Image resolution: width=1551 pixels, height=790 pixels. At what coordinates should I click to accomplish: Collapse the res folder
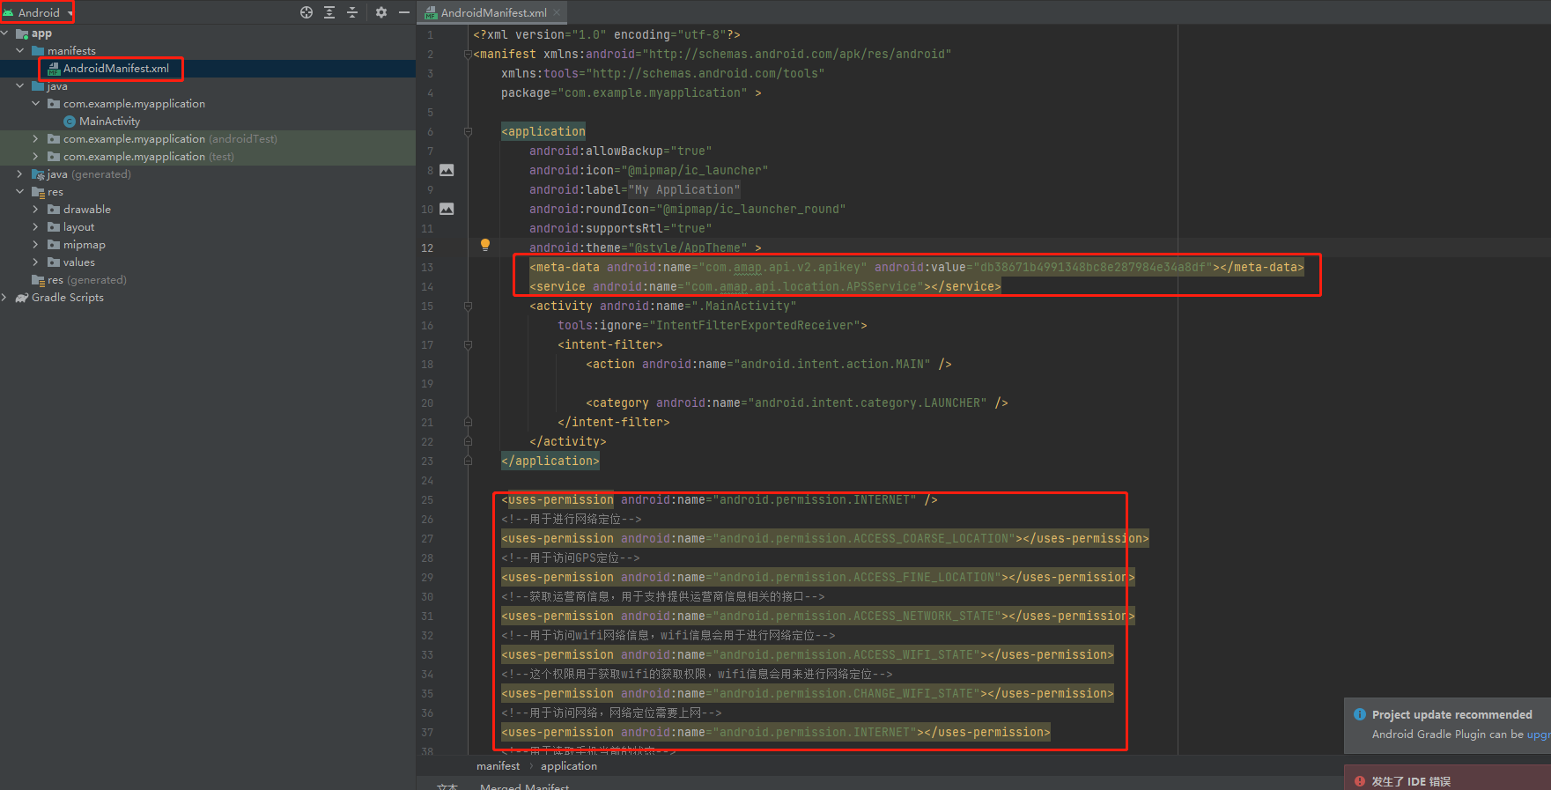click(x=20, y=192)
